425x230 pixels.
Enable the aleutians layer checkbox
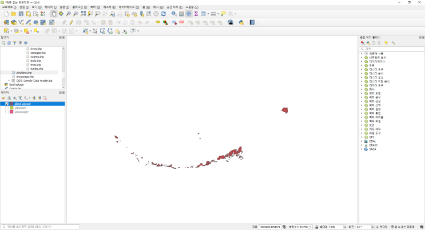(x=7, y=108)
